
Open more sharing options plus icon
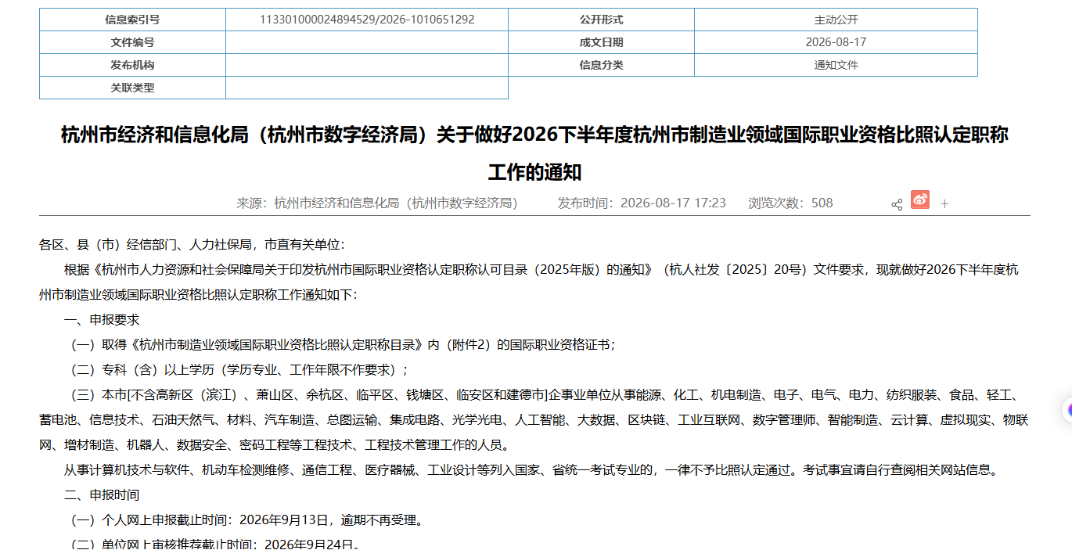click(x=944, y=204)
